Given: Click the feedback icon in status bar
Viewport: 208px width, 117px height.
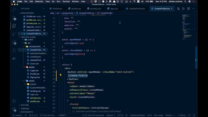Looking at the screenshot, I should [190, 115].
